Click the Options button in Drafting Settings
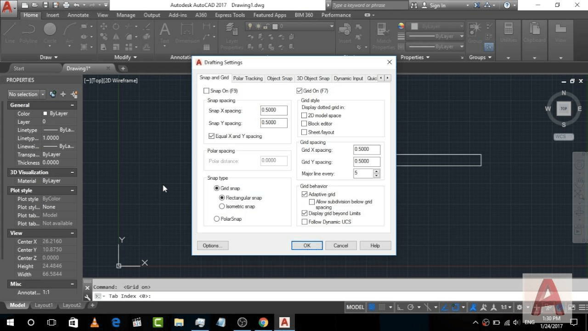Screen dimensions: 588x331 [212, 245]
